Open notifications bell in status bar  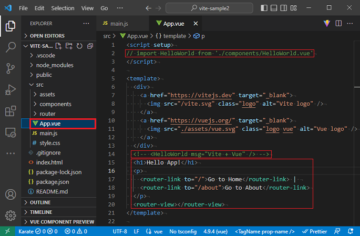click(x=351, y=231)
